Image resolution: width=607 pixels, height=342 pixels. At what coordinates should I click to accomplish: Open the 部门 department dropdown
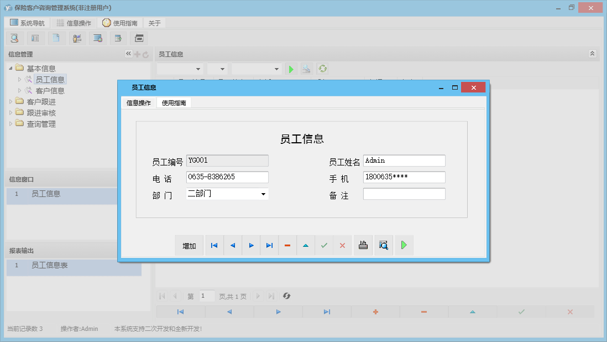point(264,194)
